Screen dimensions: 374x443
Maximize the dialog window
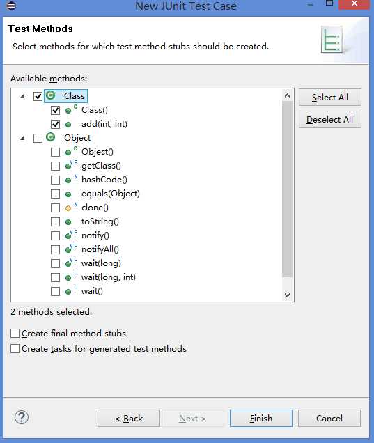[x=329, y=3]
